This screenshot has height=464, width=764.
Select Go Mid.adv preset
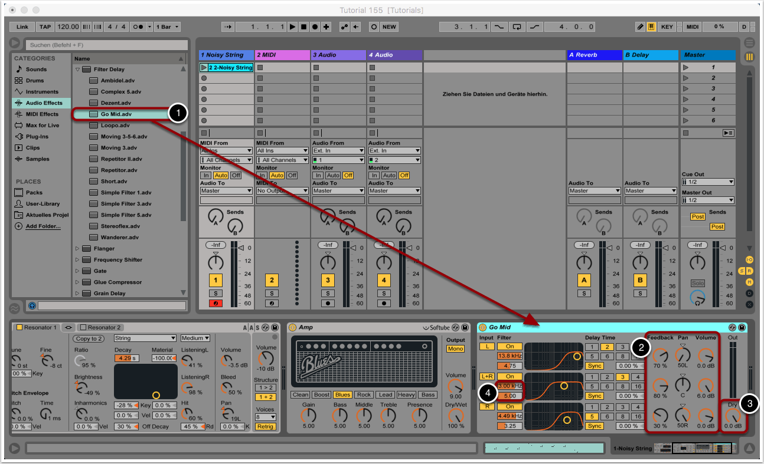[x=116, y=114]
